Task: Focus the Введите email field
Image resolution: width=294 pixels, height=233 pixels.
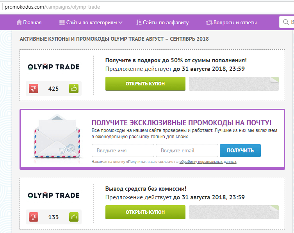Action: (x=187, y=150)
